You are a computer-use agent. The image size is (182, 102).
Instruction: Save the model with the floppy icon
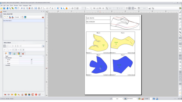pyautogui.click(x=4, y=8)
